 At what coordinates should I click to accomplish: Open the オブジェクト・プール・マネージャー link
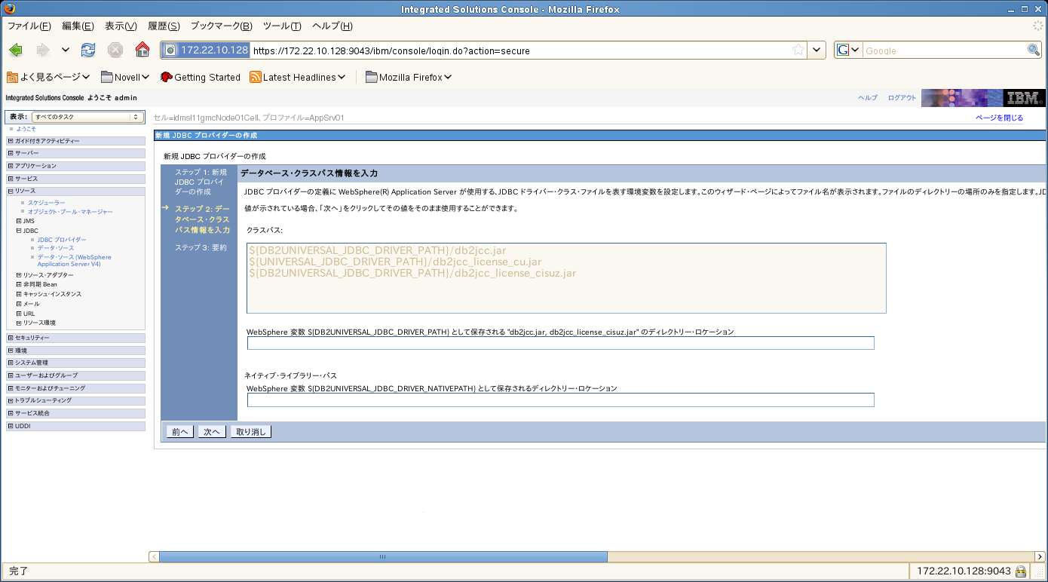(70, 212)
